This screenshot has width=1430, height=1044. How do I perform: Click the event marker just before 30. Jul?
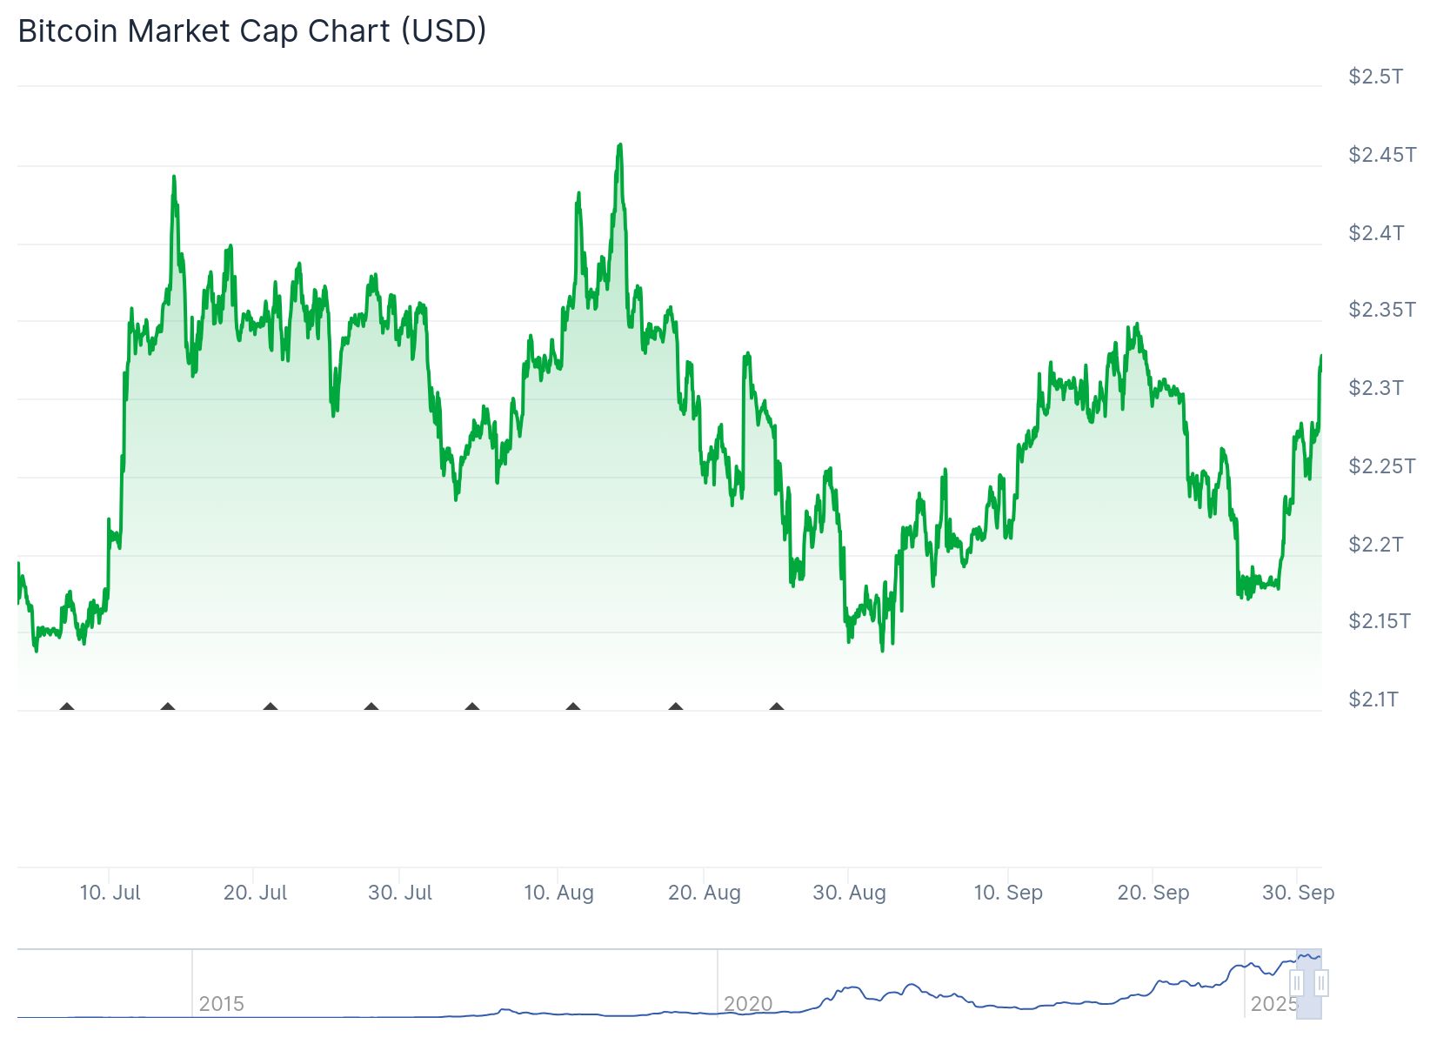click(371, 707)
